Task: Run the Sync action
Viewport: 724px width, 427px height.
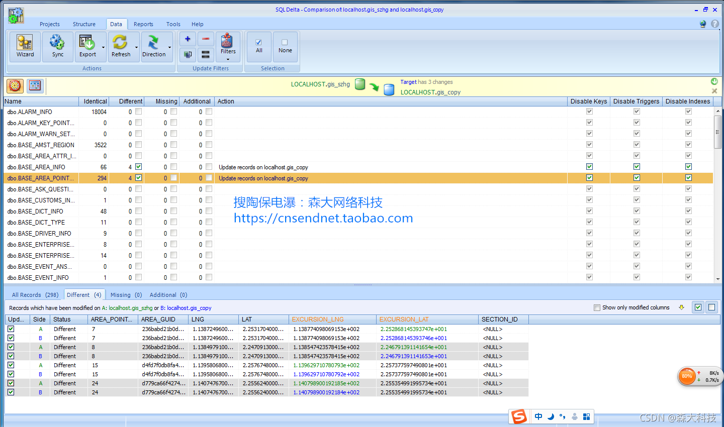Action: 58,47
